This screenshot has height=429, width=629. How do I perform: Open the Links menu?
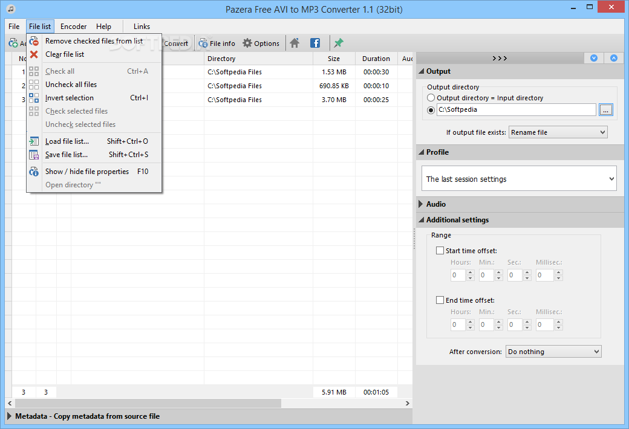(142, 27)
